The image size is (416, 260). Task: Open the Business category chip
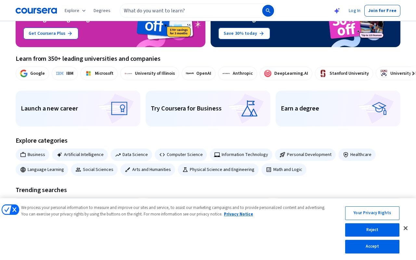pyautogui.click(x=32, y=155)
